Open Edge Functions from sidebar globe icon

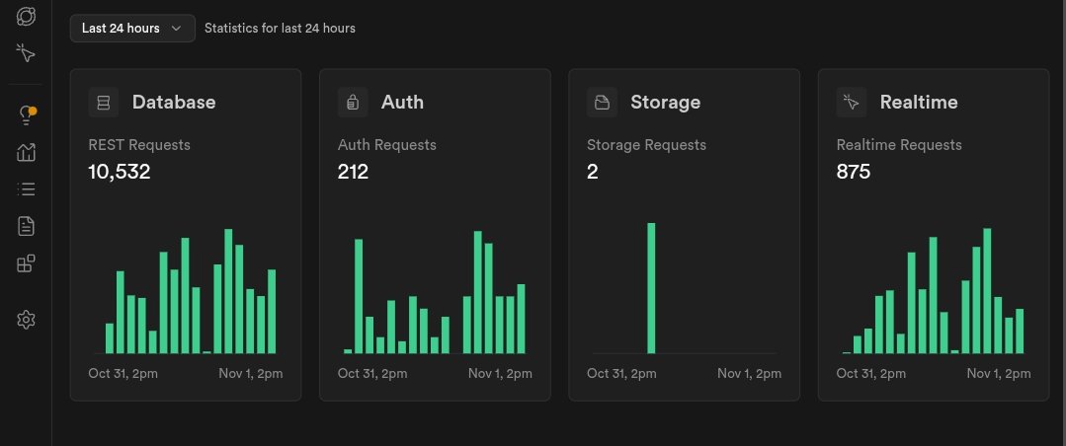(x=26, y=17)
